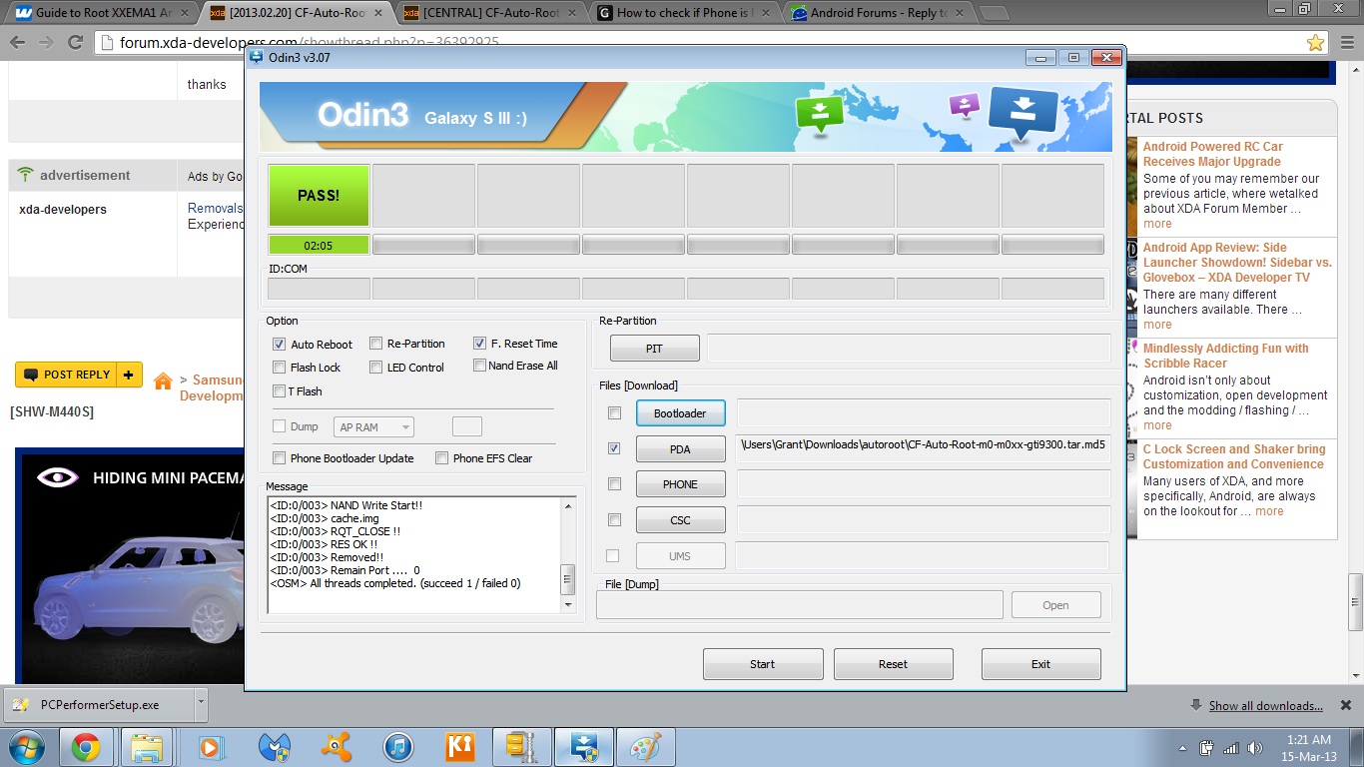Click the XDA home icon breadcrumb
The width and height of the screenshot is (1364, 767).
click(x=163, y=381)
